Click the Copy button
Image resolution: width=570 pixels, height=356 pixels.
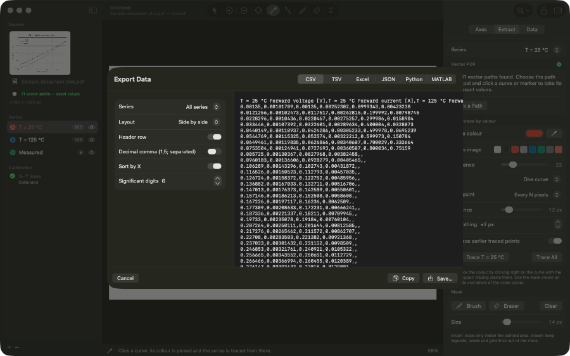[403, 278]
